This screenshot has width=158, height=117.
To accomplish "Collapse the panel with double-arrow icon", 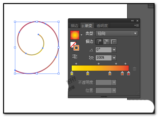I will (x=132, y=21).
